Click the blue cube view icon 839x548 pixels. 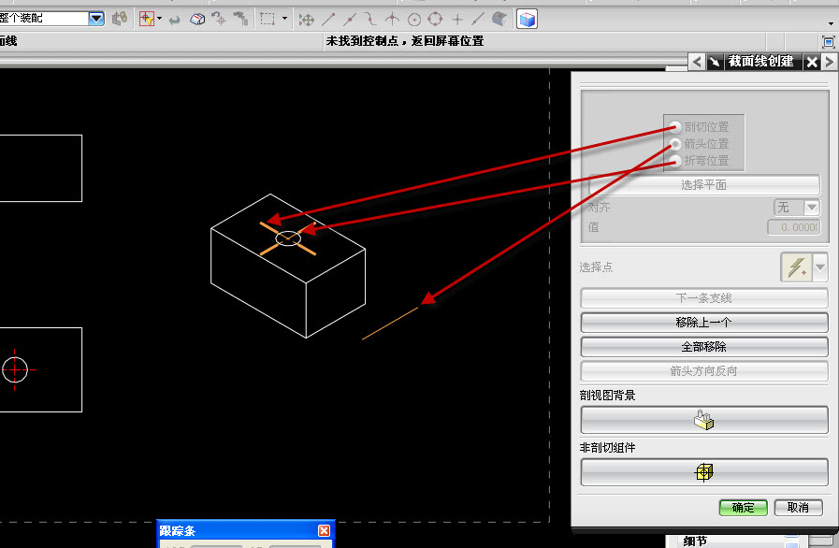tap(527, 20)
